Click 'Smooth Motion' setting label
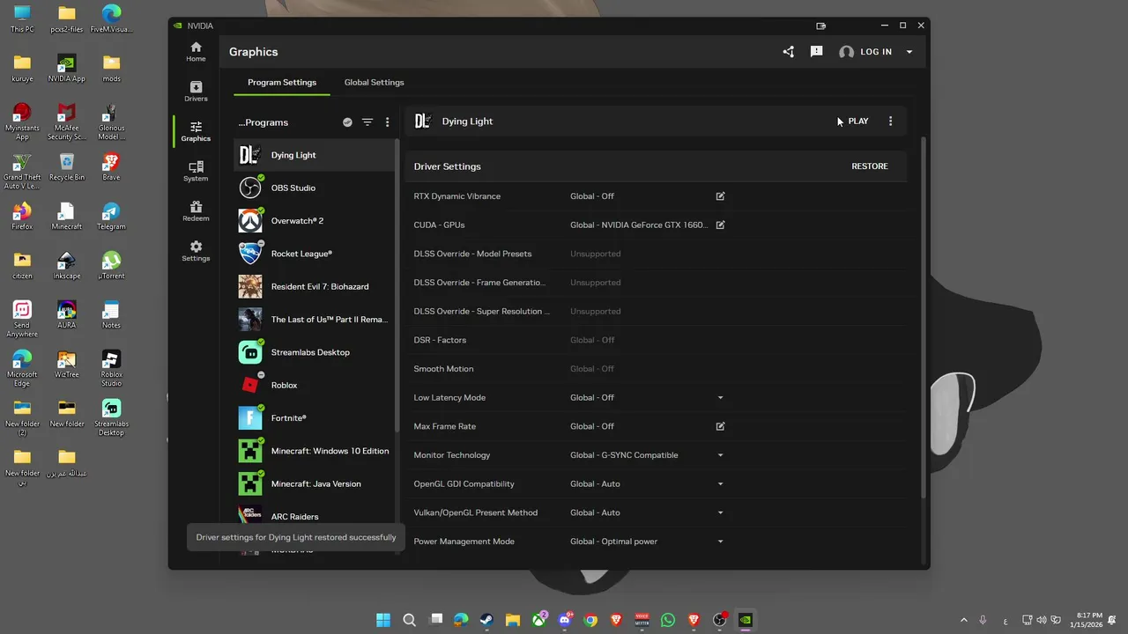 [x=443, y=369]
